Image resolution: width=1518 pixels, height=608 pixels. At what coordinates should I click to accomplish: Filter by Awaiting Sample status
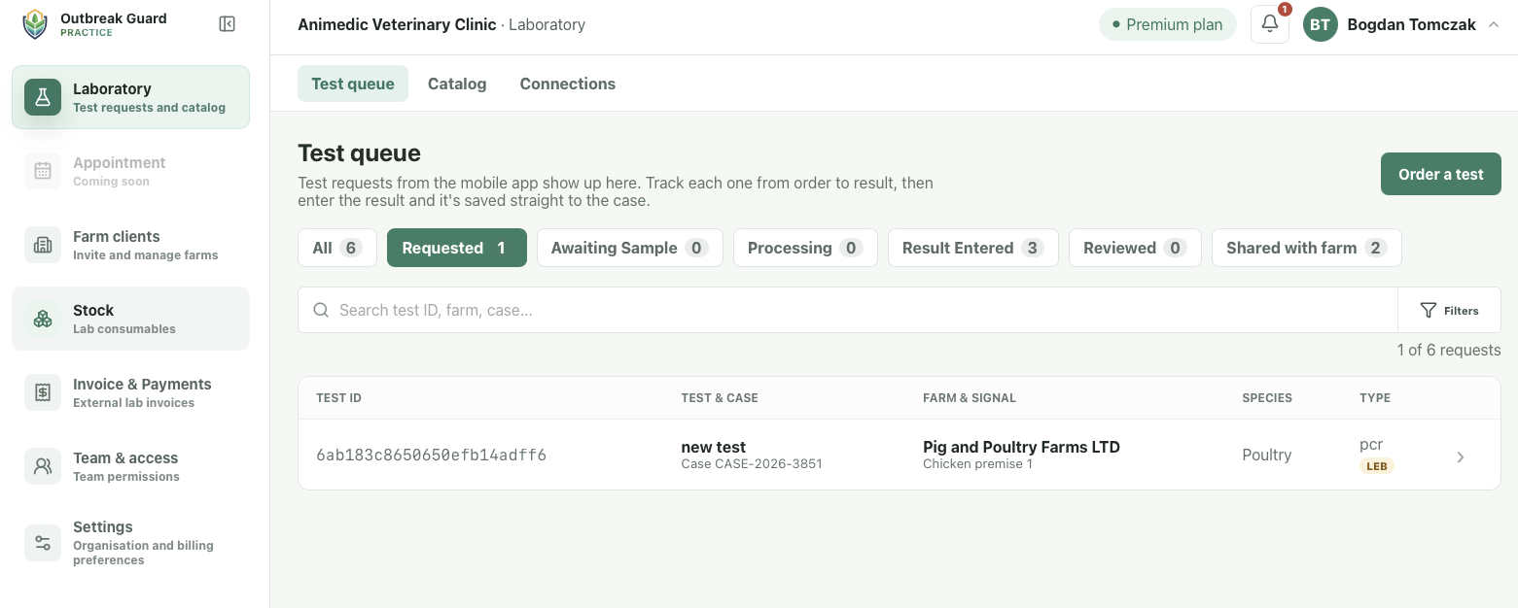(x=630, y=248)
